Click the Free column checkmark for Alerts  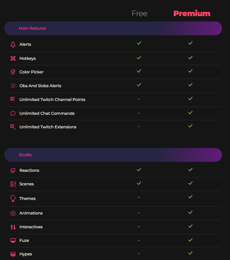point(139,43)
